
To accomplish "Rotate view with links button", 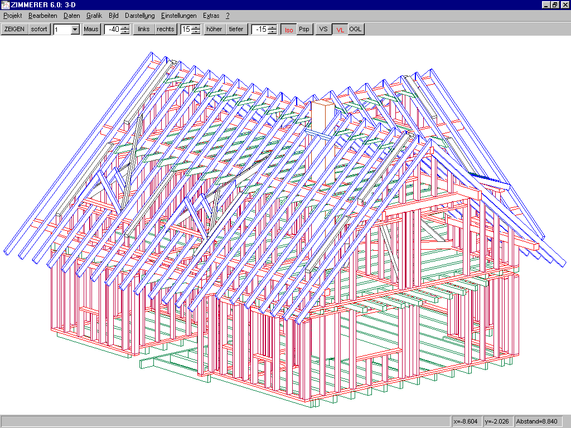I will pyautogui.click(x=144, y=29).
